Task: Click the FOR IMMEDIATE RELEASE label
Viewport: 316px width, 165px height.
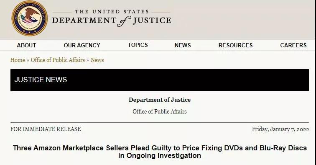Action: tap(46, 129)
